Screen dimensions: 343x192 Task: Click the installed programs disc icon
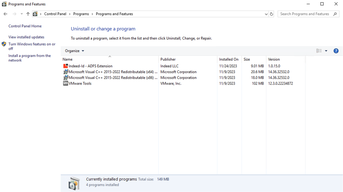tap(74, 183)
